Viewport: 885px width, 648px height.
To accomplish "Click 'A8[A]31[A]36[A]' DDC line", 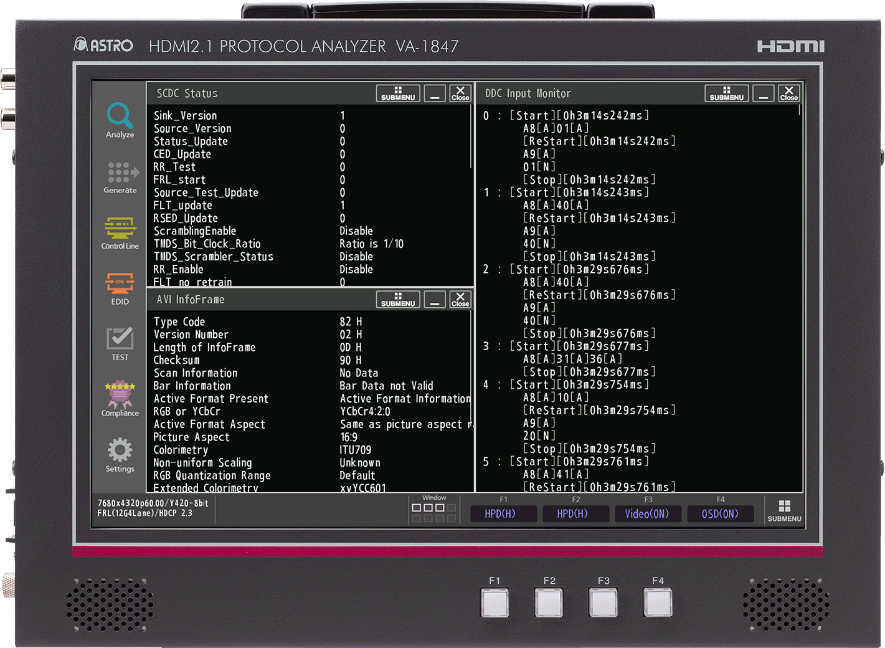I will 572,360.
